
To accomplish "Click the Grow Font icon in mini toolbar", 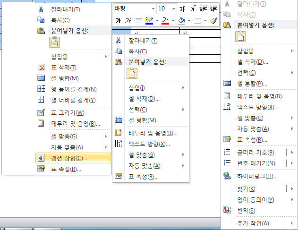I will tap(182, 9).
